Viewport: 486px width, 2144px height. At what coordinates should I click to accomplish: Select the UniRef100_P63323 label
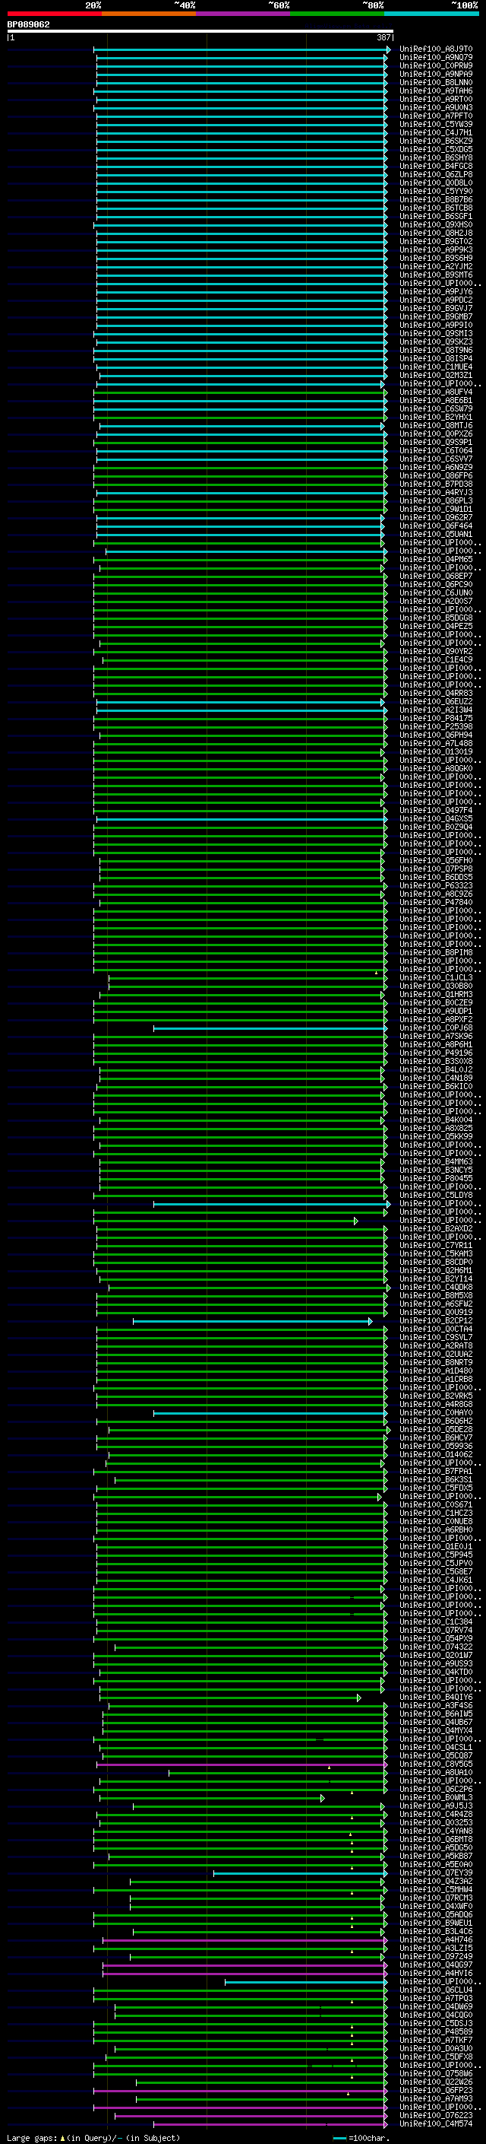click(436, 885)
